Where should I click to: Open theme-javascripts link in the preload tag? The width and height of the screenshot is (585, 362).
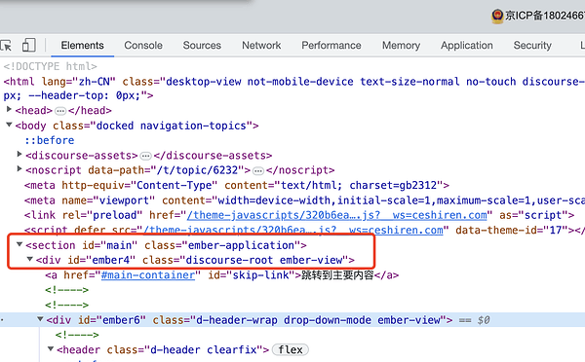tap(336, 215)
